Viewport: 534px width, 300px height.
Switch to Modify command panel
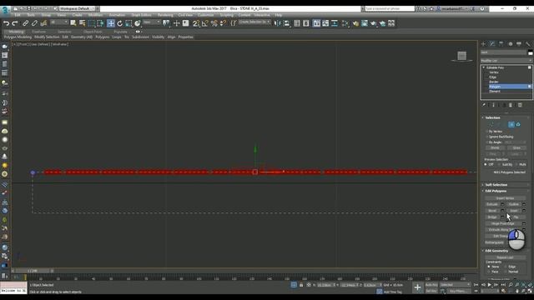point(492,44)
